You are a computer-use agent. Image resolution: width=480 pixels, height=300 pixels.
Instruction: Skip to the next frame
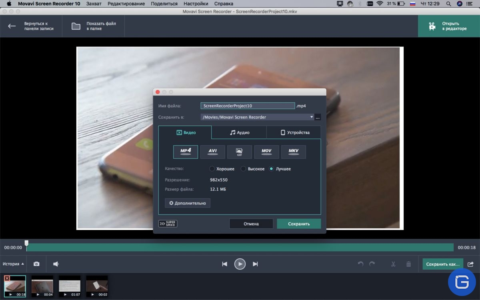255,264
